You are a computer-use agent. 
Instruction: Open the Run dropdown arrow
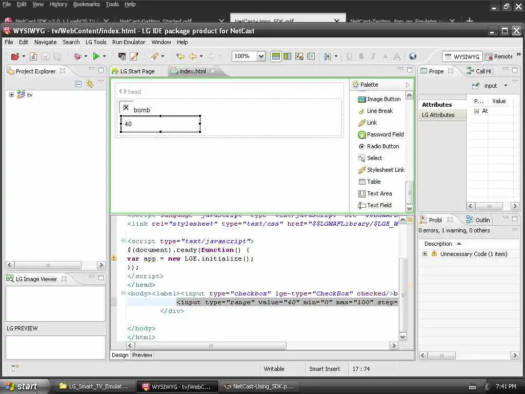click(104, 56)
